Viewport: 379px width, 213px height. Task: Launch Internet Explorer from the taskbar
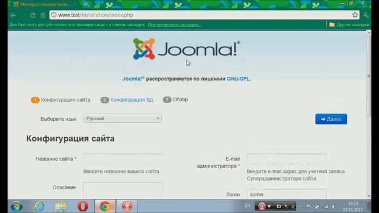pyautogui.click(x=38, y=206)
